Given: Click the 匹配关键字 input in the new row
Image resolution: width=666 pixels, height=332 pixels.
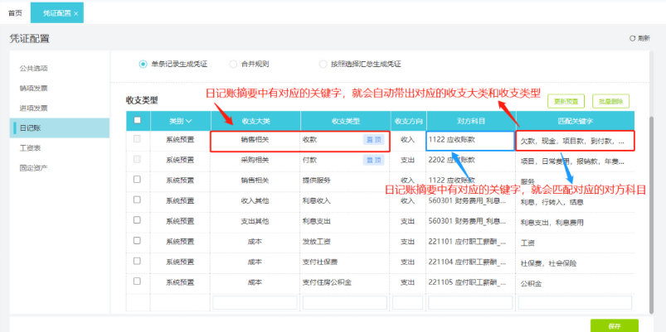Looking at the screenshot, I should (x=575, y=303).
